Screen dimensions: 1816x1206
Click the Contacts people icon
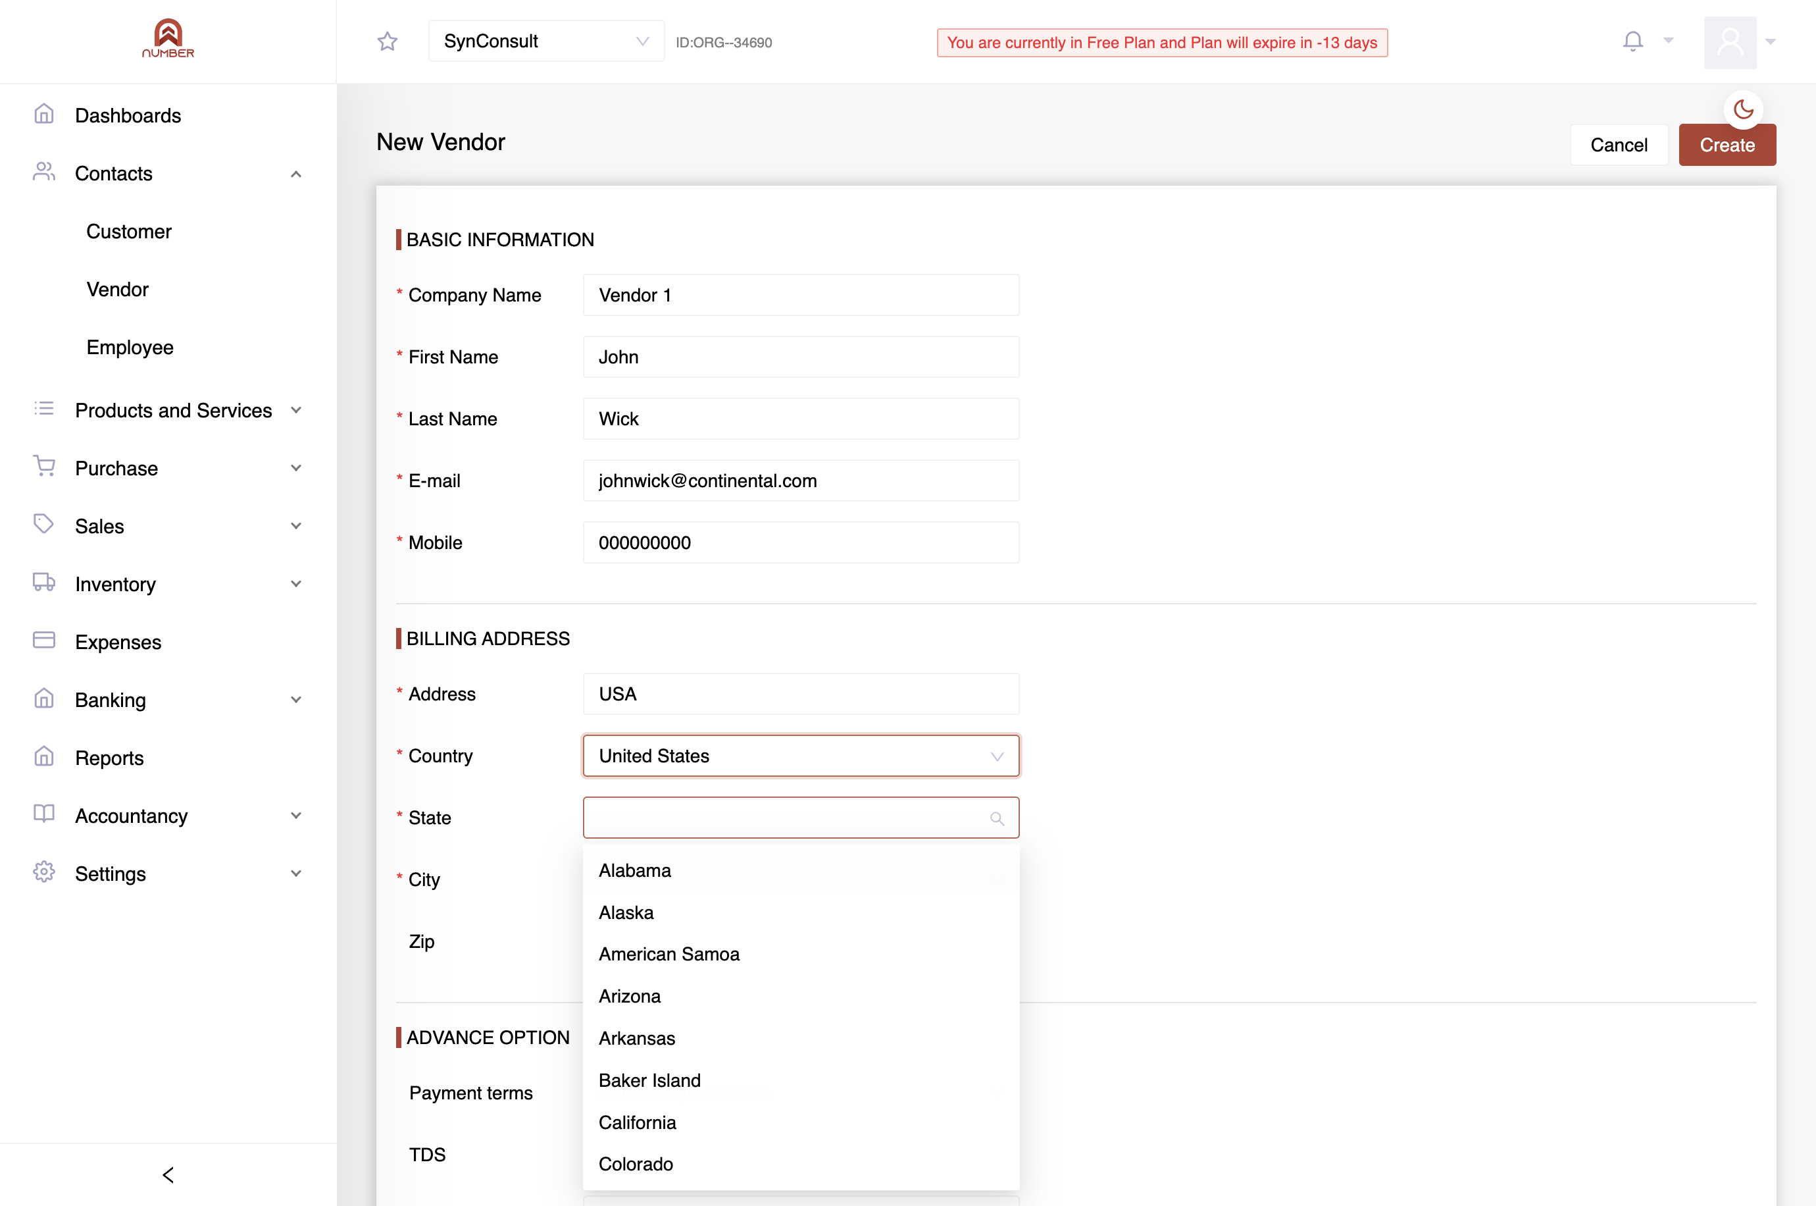tap(44, 172)
